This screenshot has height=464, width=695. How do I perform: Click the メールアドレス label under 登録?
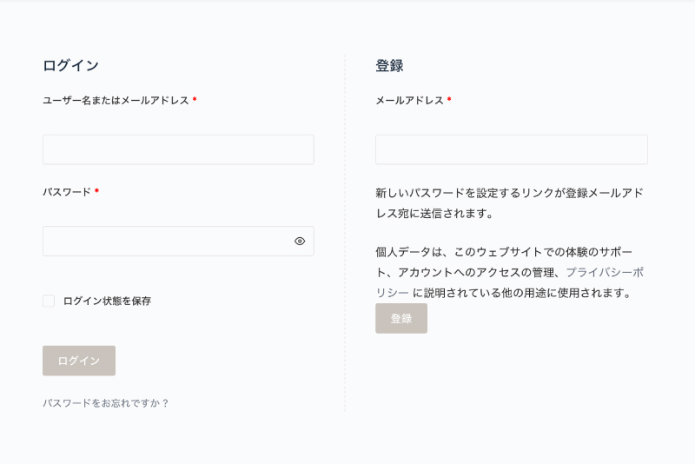click(x=409, y=101)
